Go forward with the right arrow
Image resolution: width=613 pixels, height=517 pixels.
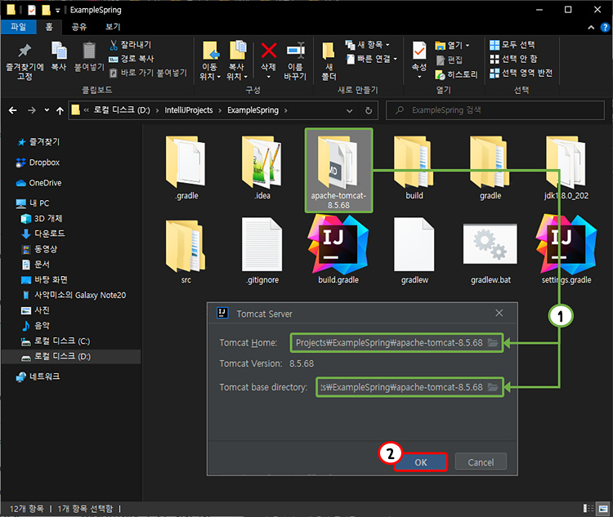(x=32, y=110)
